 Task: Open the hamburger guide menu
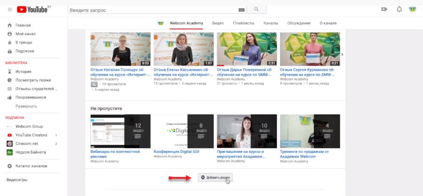(10, 9)
